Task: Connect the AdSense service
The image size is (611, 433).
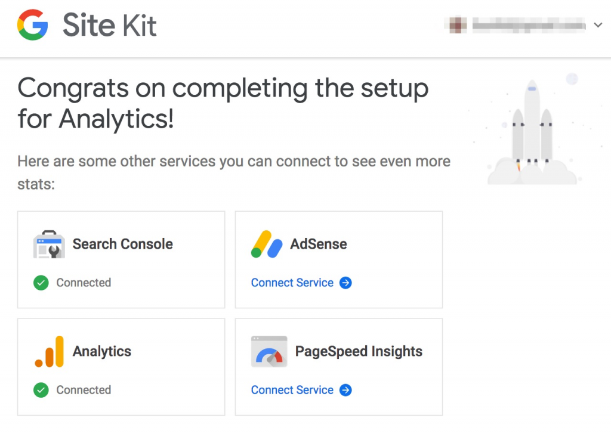Action: point(301,283)
